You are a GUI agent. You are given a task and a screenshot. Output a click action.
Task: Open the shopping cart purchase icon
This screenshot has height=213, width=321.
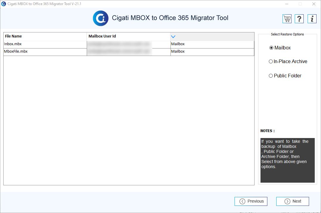[287, 19]
